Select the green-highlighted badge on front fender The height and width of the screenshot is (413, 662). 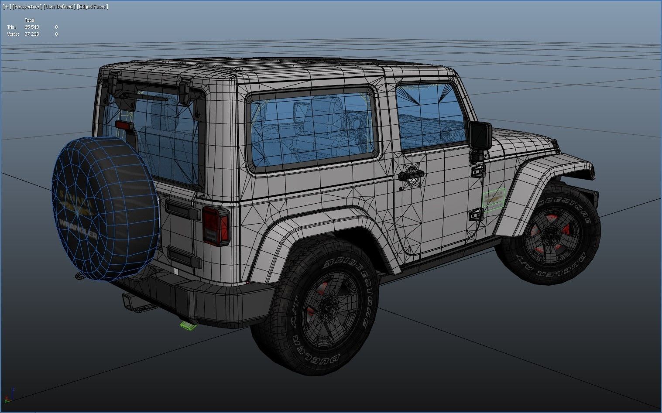[x=493, y=200]
